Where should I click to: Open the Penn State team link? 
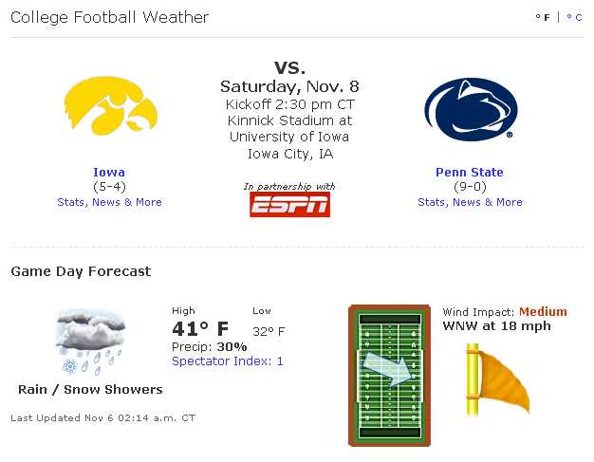point(470,173)
